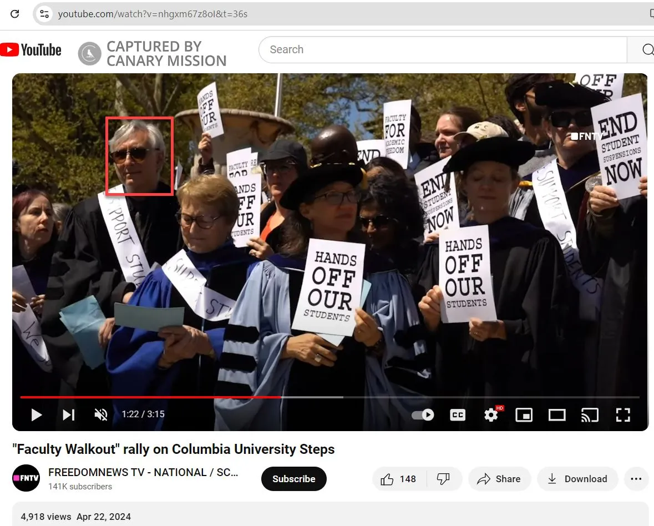Enable closed captions
Viewport: 654px width, 526px height.
click(x=457, y=414)
